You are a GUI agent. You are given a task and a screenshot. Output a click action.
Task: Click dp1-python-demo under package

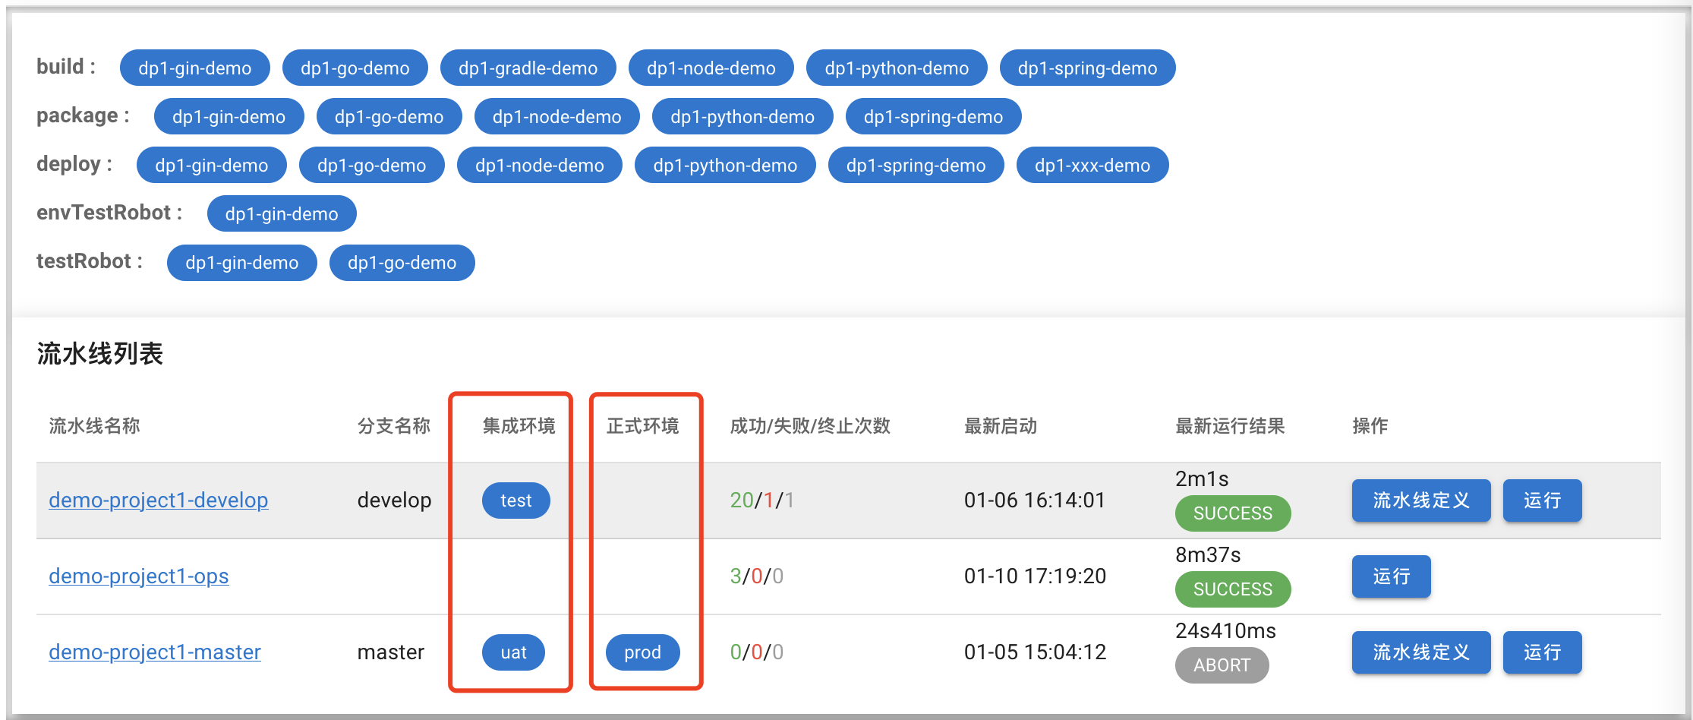tap(742, 116)
